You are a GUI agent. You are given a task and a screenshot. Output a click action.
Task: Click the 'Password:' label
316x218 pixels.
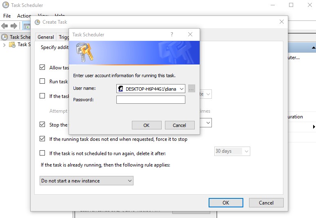[83, 100]
